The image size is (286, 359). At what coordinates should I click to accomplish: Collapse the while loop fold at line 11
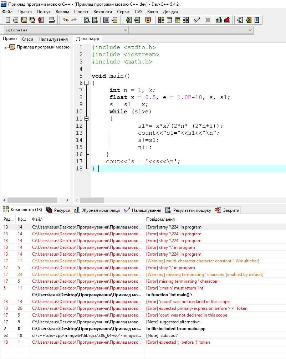(86, 119)
